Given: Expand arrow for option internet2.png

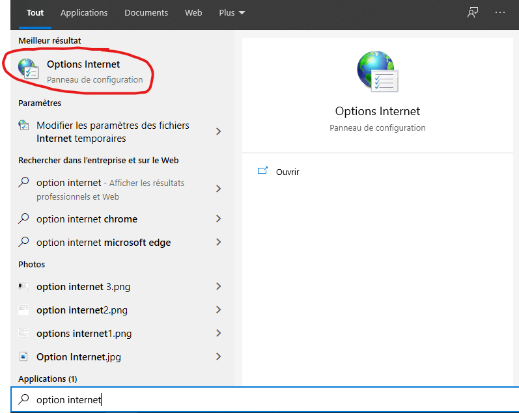Looking at the screenshot, I should click(218, 310).
